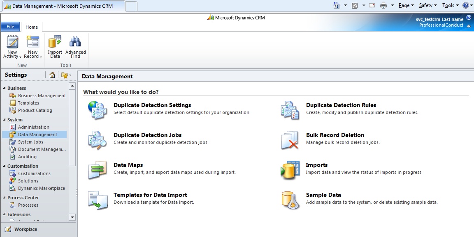Click the Processes sidebar icon

tap(13, 205)
